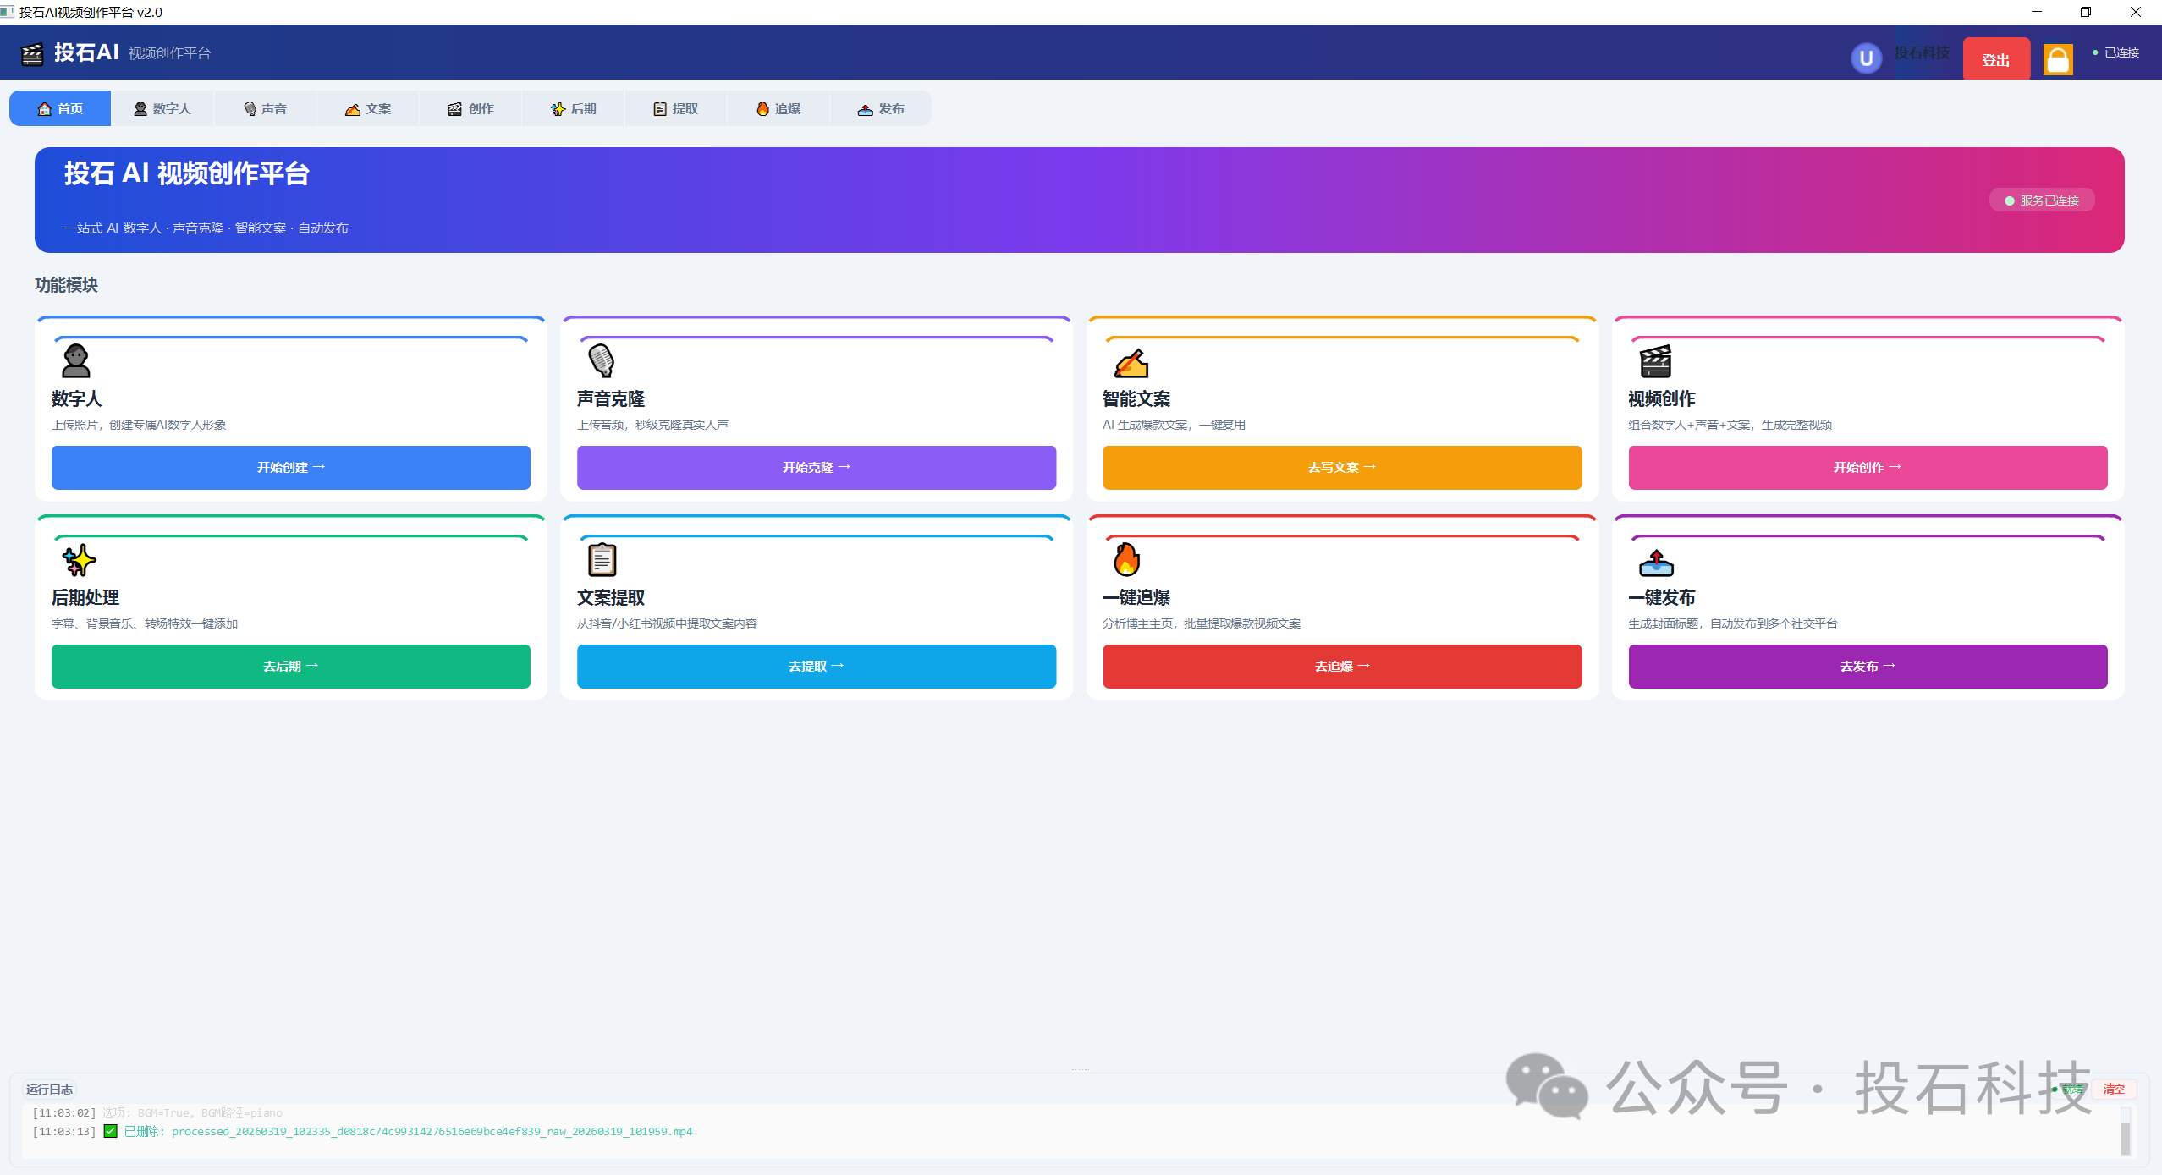
Task: Click the sparkle icon in 后期处理 card
Action: (x=79, y=560)
